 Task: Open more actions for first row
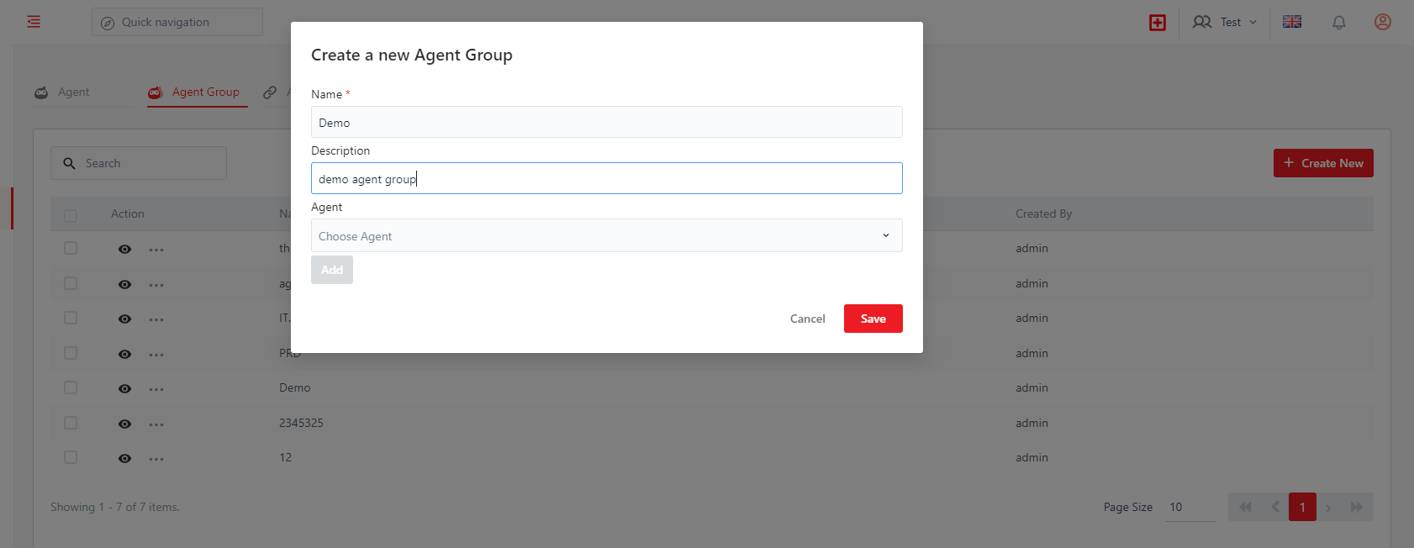tap(156, 250)
